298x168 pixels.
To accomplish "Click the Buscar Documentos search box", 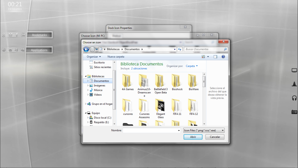I will coord(206,49).
